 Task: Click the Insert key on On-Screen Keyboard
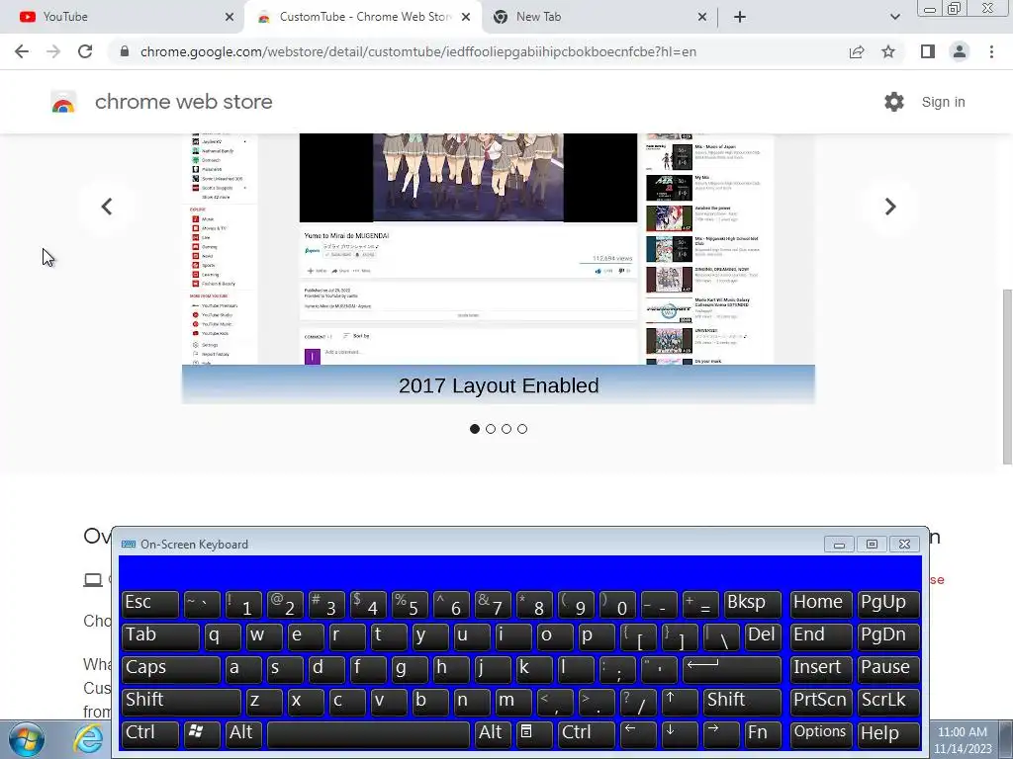821,669
